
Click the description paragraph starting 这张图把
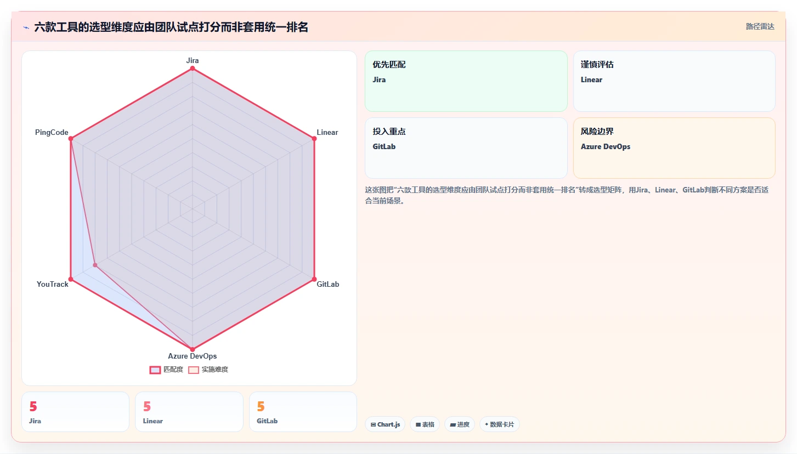click(567, 195)
